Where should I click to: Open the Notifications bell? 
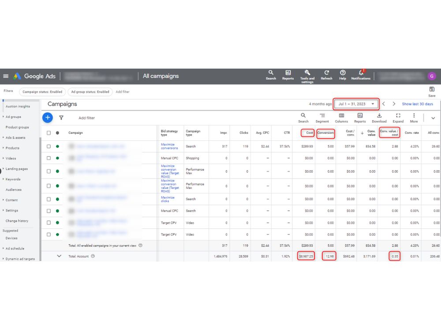(361, 75)
